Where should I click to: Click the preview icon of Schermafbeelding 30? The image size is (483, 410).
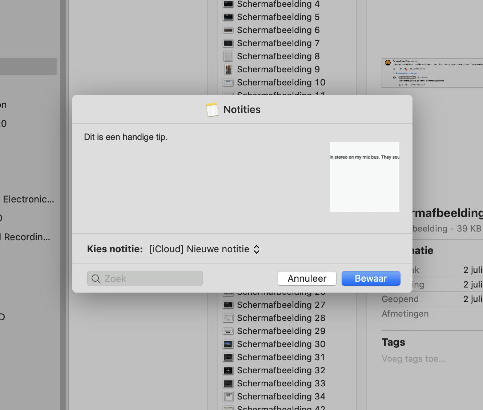pos(228,344)
